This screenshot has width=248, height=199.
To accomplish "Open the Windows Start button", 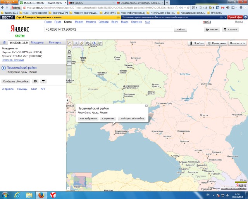I will [5, 195].
